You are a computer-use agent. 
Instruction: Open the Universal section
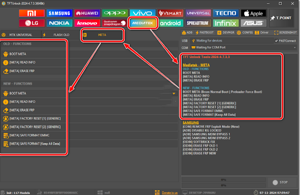pyautogui.click(x=198, y=13)
